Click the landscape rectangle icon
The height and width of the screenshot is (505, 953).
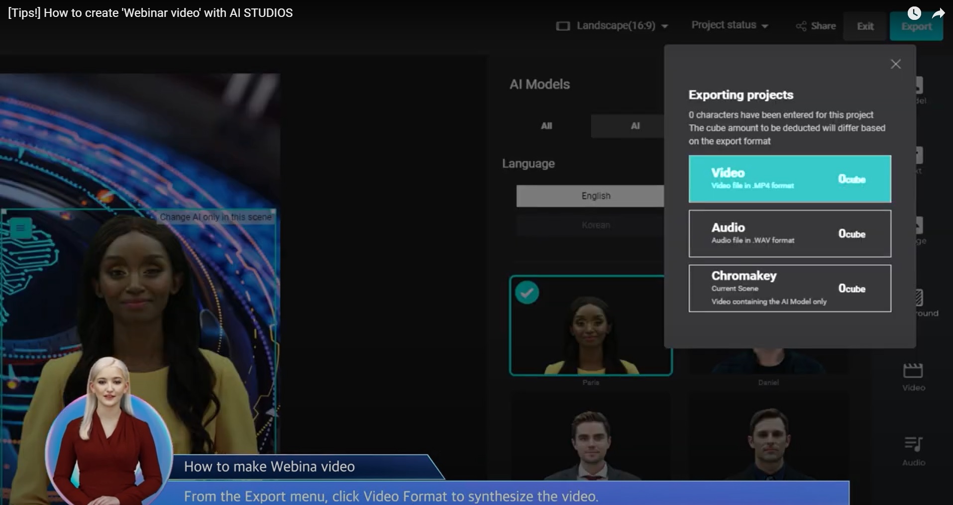click(563, 26)
